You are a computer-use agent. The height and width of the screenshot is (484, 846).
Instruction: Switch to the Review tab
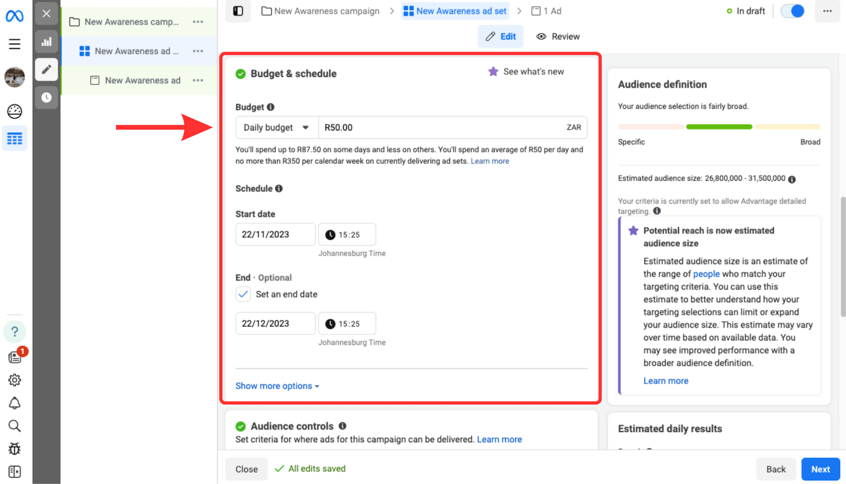click(x=558, y=36)
